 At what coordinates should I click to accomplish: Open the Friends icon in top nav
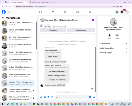(x=65, y=12)
